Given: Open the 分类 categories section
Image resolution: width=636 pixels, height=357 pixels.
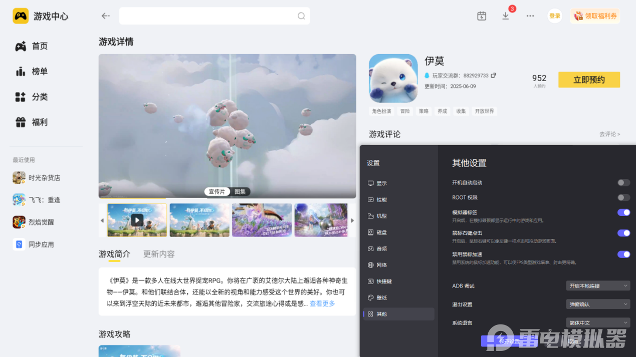Looking at the screenshot, I should click(39, 96).
